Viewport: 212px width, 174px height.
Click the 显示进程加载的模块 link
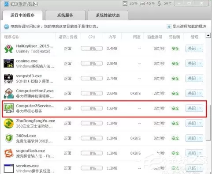(x=189, y=26)
